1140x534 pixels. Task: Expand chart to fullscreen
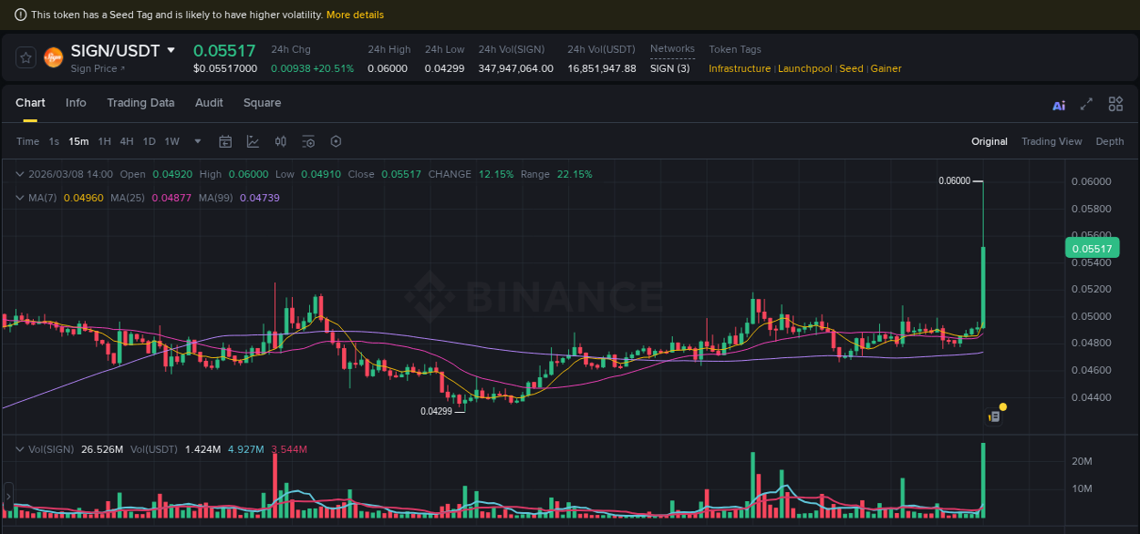point(1086,105)
